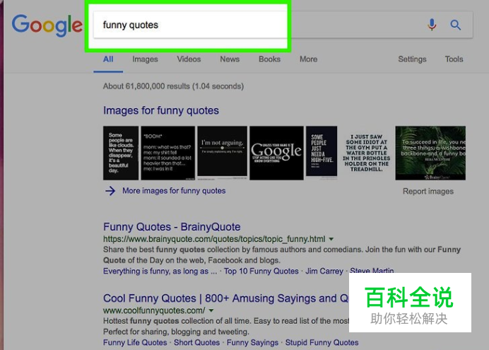The image size is (489, 350).
Task: Open the '*BOOM*' mom quote image
Action: point(167,153)
